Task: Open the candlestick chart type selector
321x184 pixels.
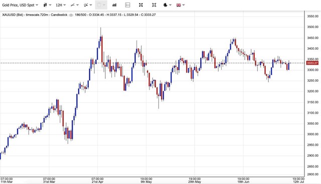Action: tap(47, 5)
